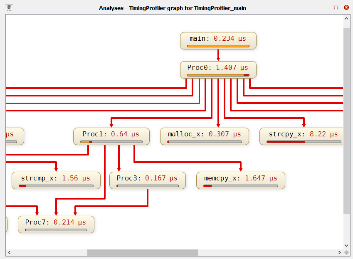Click the horizontal scrollbar right arrow
Image resolution: width=353 pixels, height=259 pixels.
point(340,252)
